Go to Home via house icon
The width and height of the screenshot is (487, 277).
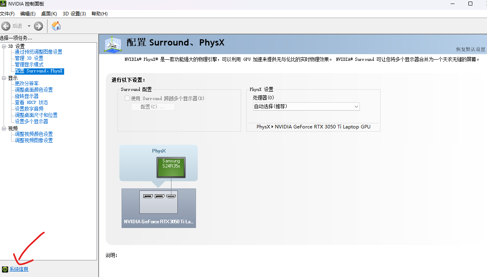click(x=57, y=26)
